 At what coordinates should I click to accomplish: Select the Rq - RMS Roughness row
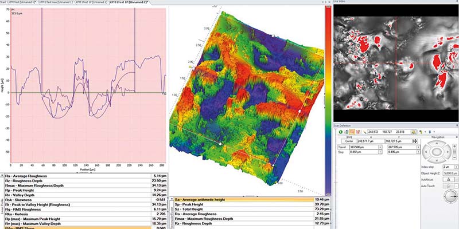pos(85,210)
